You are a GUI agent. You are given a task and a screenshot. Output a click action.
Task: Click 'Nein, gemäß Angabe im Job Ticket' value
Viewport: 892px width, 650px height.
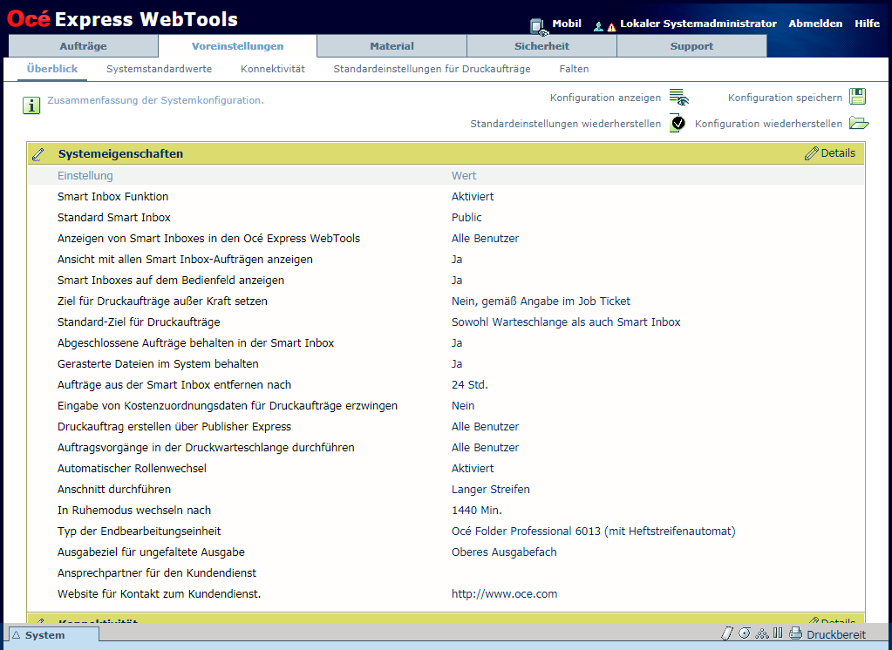pyautogui.click(x=541, y=301)
